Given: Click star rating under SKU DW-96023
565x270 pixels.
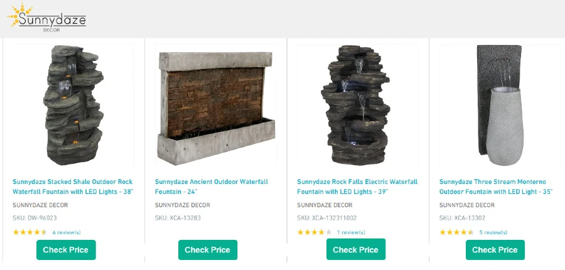Looking at the screenshot, I should coord(30,232).
